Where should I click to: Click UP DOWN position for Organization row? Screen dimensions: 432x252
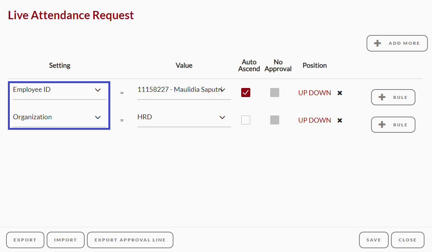point(314,120)
